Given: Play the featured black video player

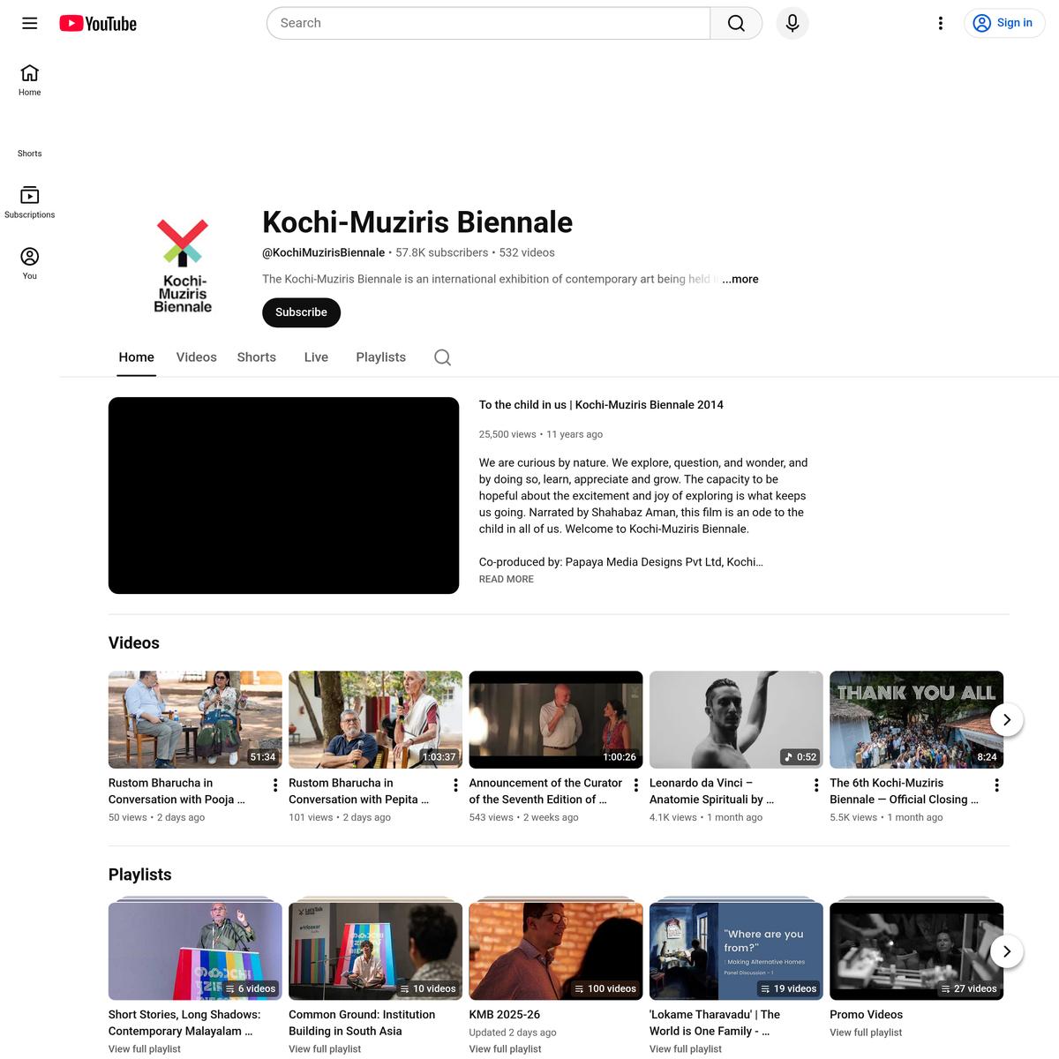Looking at the screenshot, I should coord(283,495).
